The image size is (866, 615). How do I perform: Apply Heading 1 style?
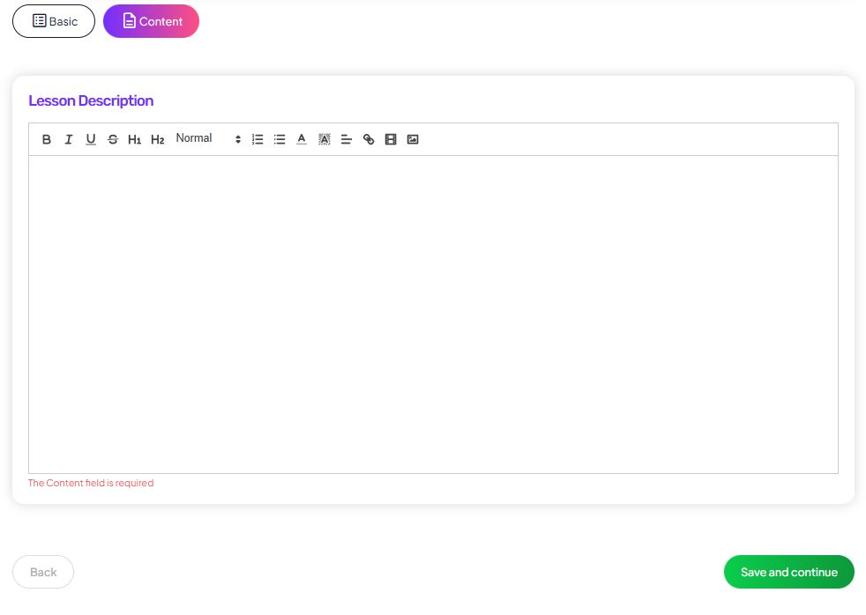pos(135,139)
